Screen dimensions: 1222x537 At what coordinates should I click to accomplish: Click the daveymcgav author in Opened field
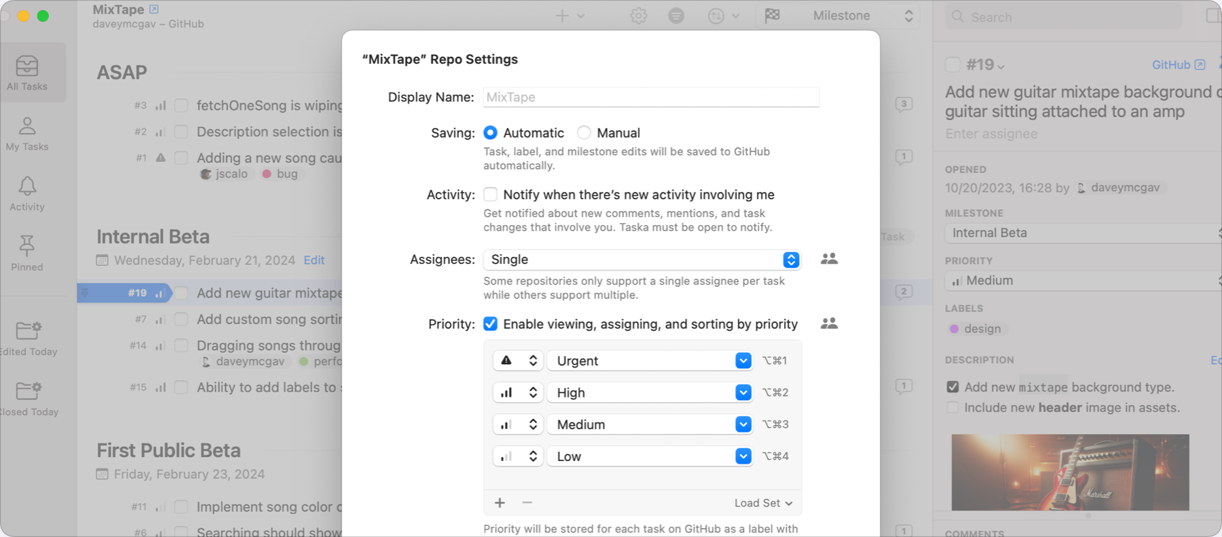pos(1119,188)
